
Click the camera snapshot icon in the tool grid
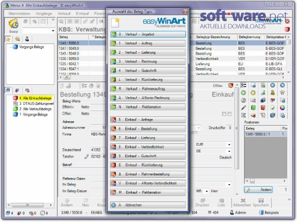tap(253, 100)
